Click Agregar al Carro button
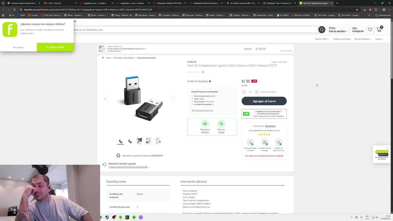393x221 pixels. coord(264,101)
